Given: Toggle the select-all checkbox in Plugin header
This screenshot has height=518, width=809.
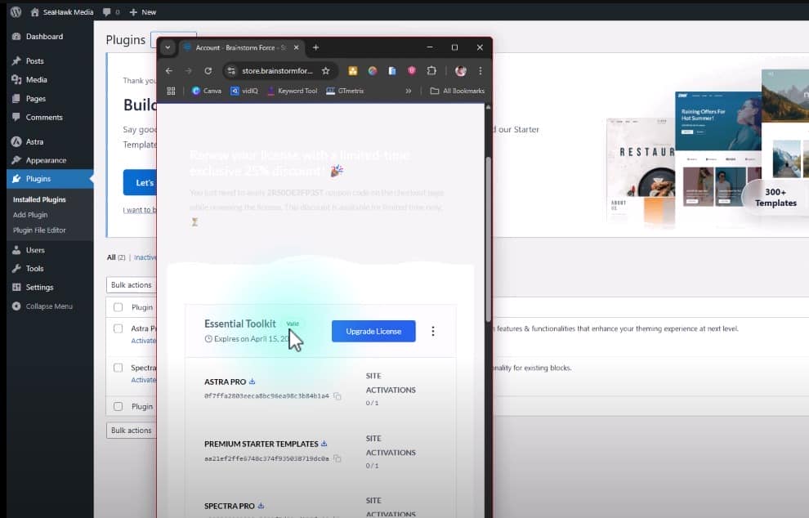Looking at the screenshot, I should coord(118,307).
